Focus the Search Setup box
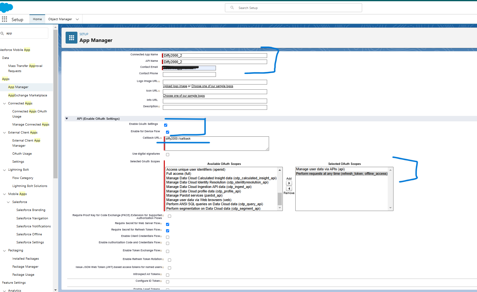Image resolution: width=477 pixels, height=292 pixels. point(293,8)
